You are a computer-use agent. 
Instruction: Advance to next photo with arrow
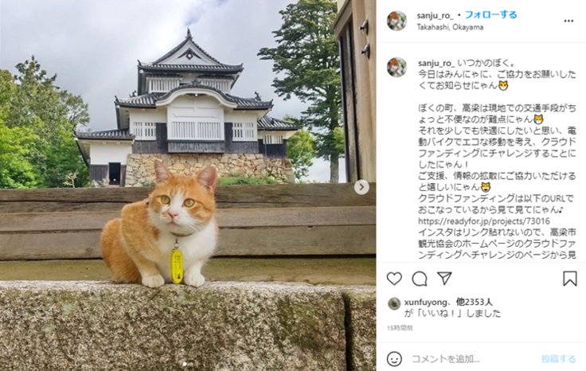tap(361, 187)
